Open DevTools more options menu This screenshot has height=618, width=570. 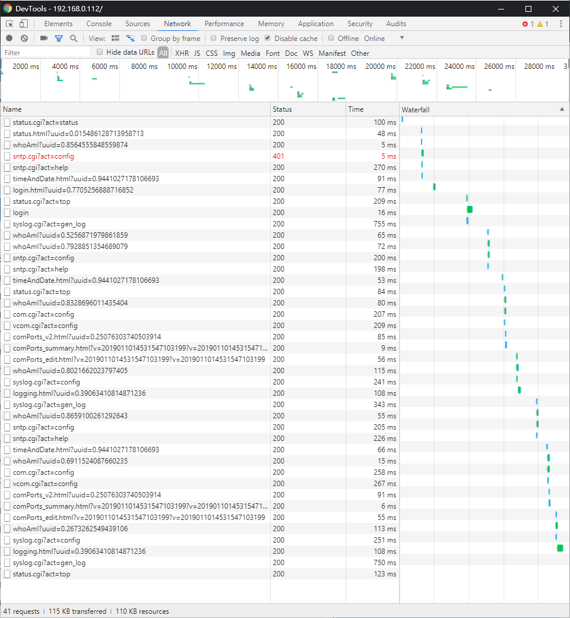click(x=561, y=24)
